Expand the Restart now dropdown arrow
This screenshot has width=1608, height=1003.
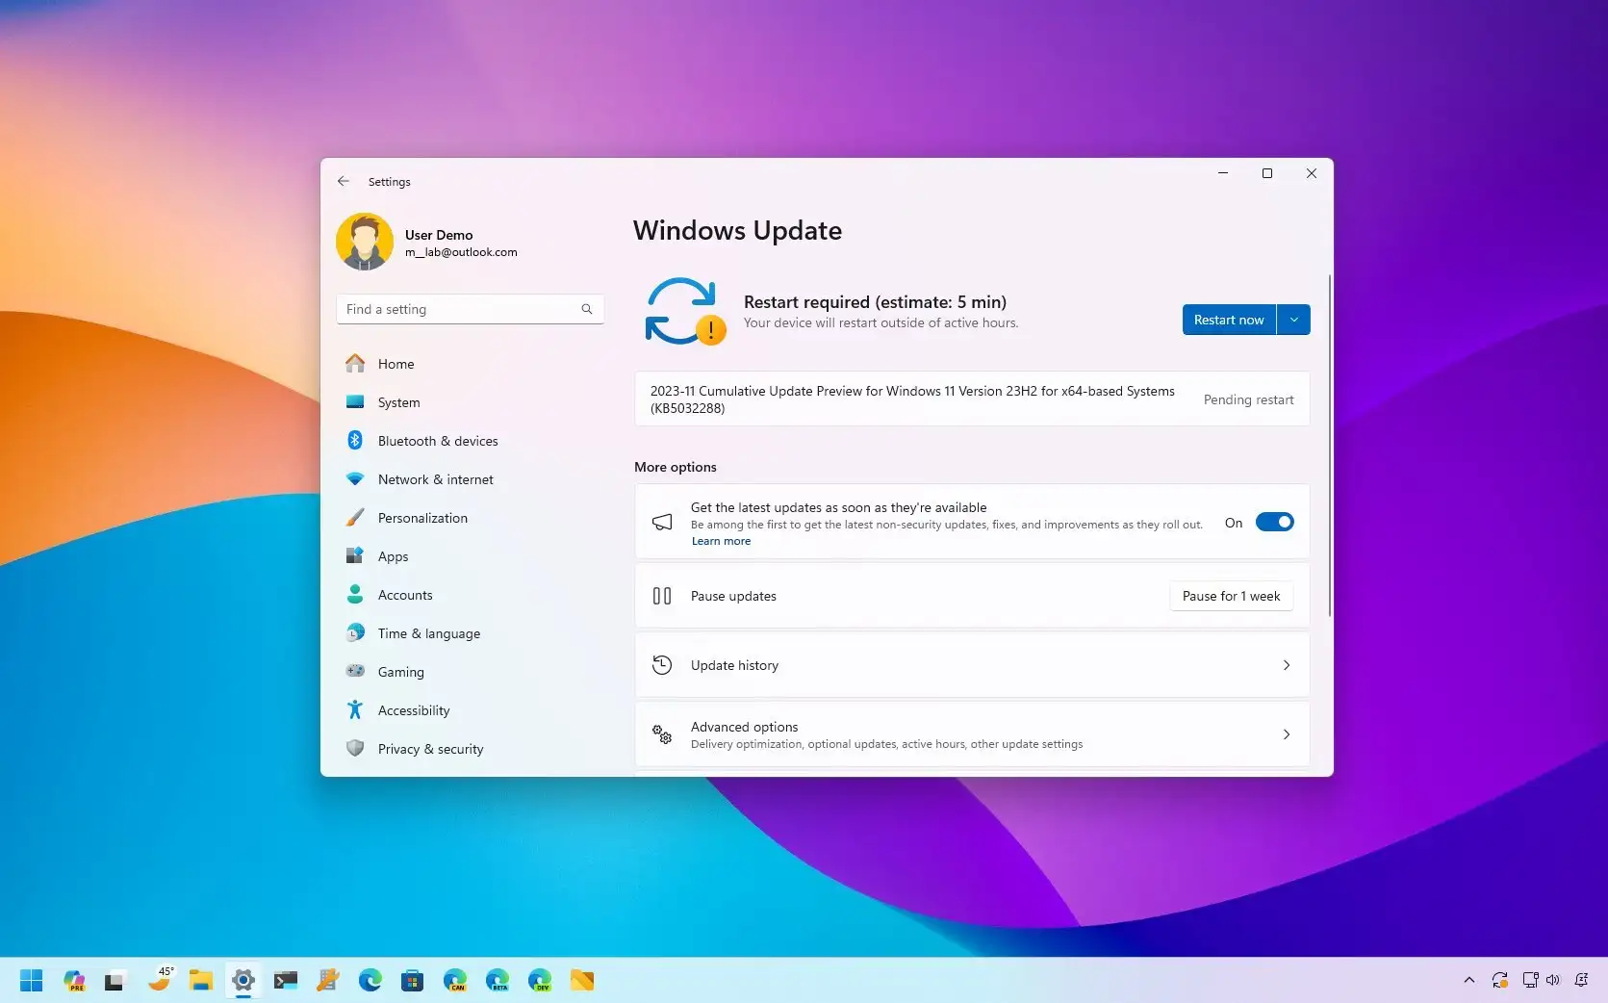(1293, 320)
